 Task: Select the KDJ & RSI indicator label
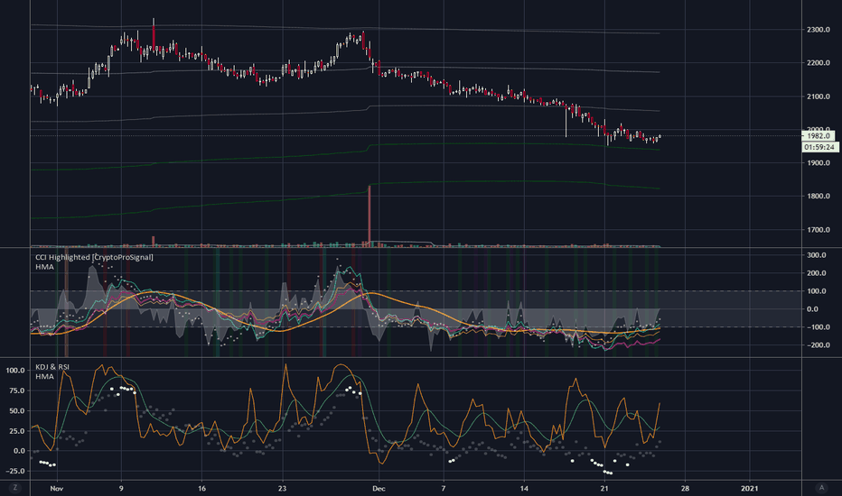(x=52, y=367)
